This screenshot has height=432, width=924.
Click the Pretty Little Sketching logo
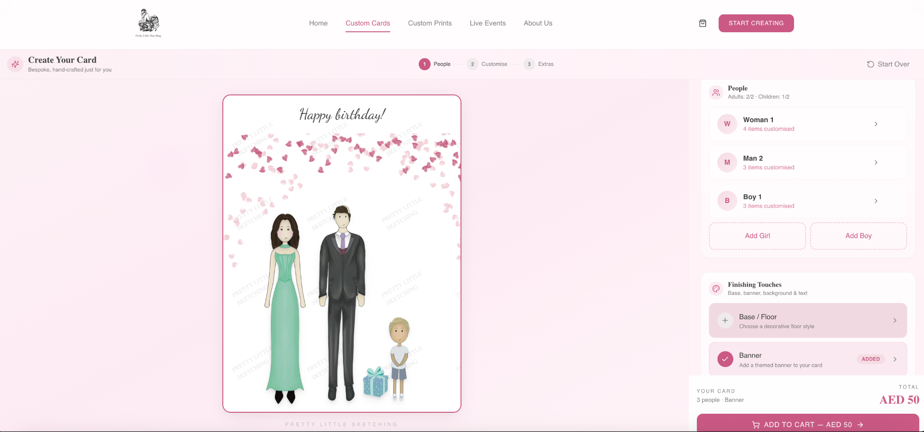coord(149,23)
